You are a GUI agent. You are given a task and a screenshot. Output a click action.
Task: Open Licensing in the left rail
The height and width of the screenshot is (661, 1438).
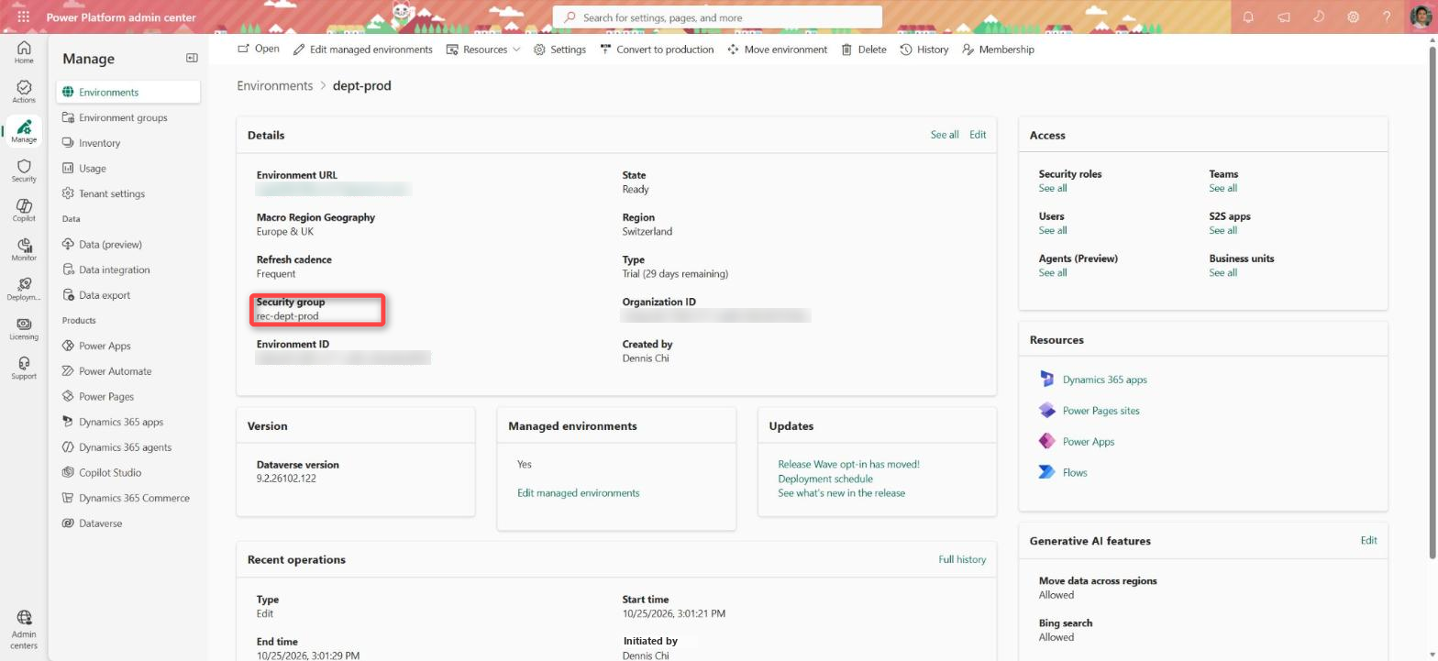[x=24, y=328]
